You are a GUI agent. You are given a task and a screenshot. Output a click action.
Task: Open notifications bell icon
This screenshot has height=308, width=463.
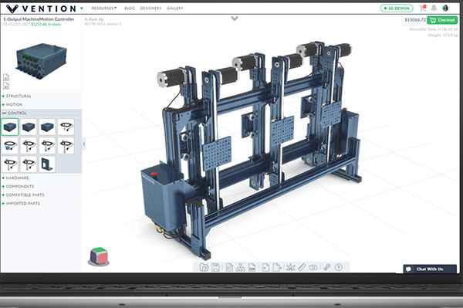434,8
